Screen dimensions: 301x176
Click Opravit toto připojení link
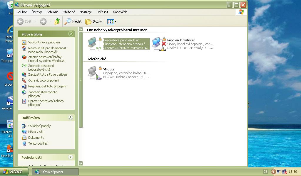43,80
